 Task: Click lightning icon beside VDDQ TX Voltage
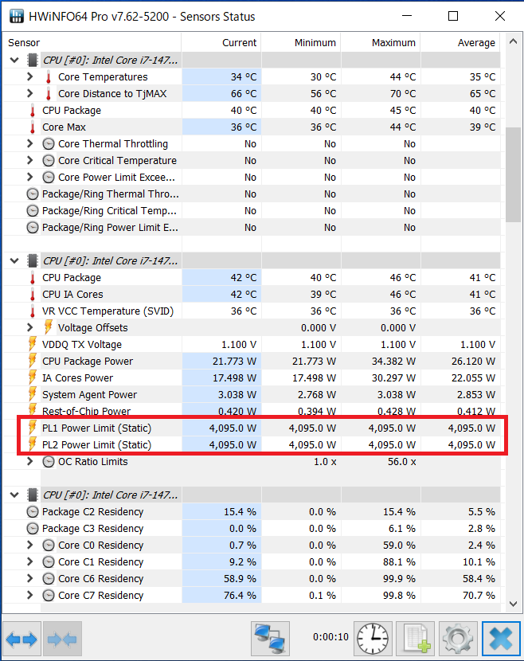(x=33, y=344)
